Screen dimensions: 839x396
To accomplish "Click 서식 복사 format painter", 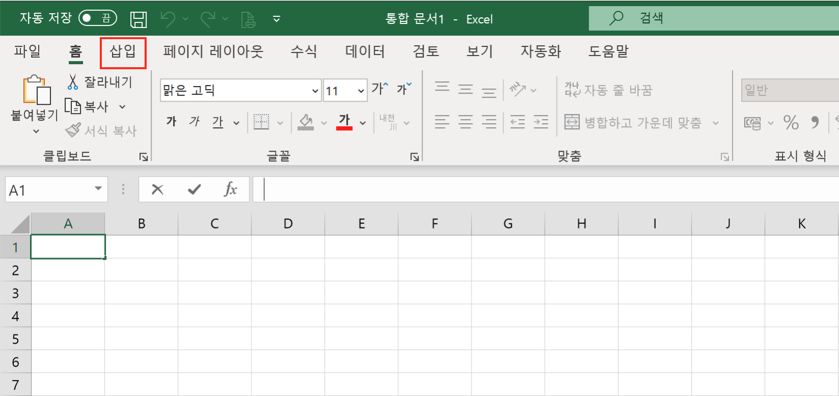I will (101, 131).
